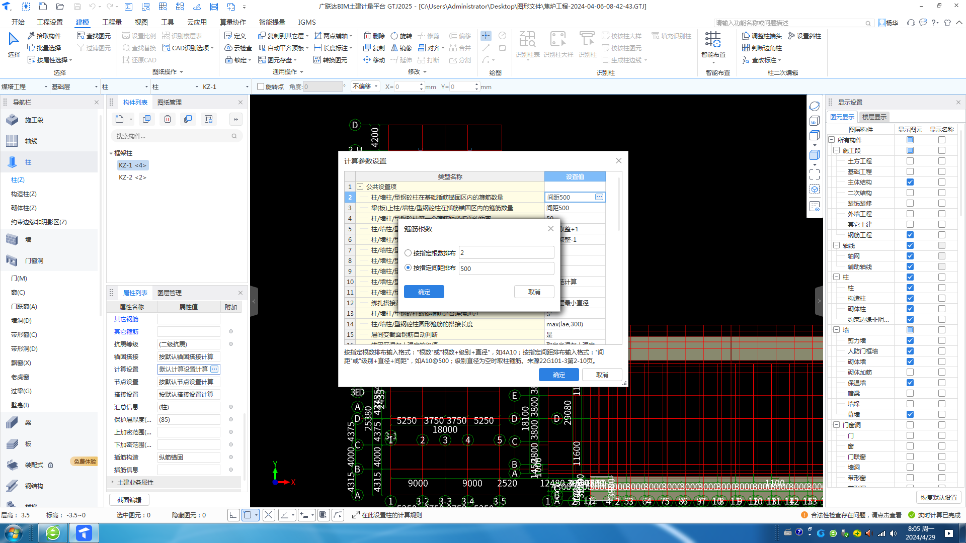Open 钢结构 steel structure section
966x543 pixels.
click(x=49, y=486)
